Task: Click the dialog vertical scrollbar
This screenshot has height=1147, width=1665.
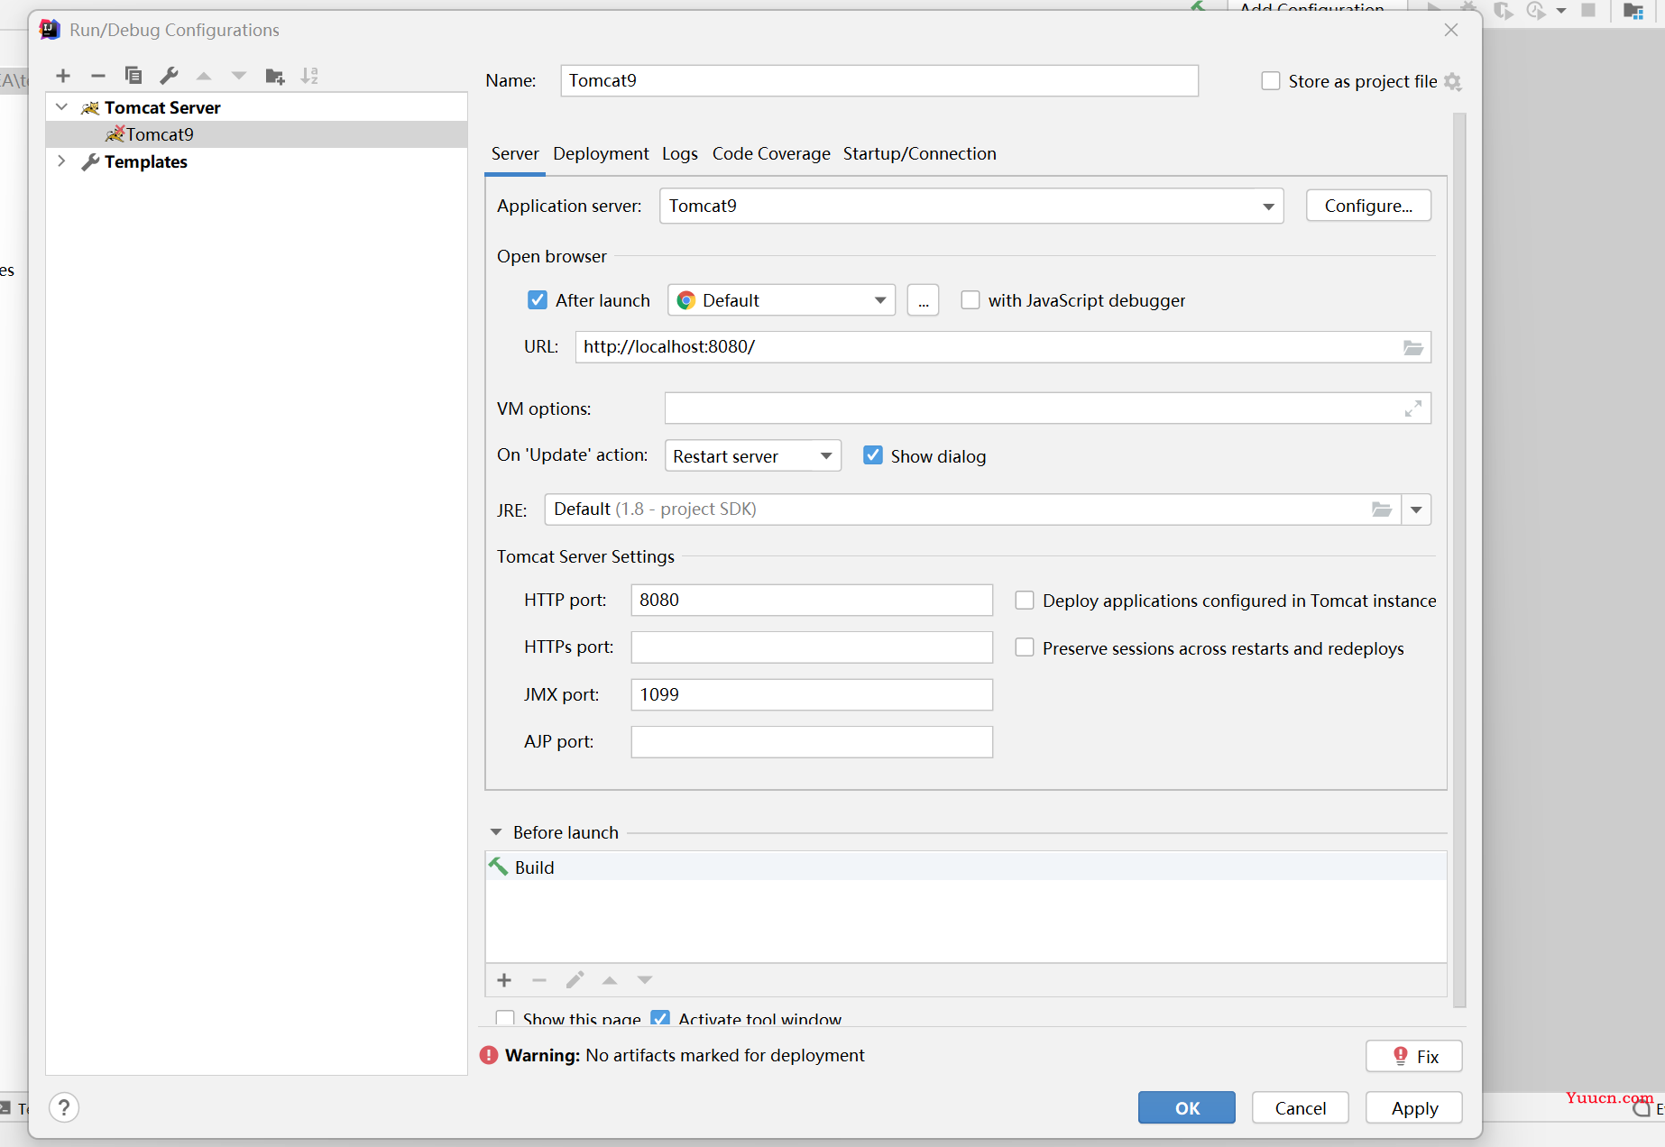Action: (x=1459, y=559)
